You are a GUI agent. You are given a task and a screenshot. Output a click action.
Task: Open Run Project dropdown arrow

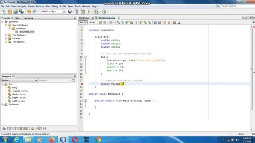[92, 12]
